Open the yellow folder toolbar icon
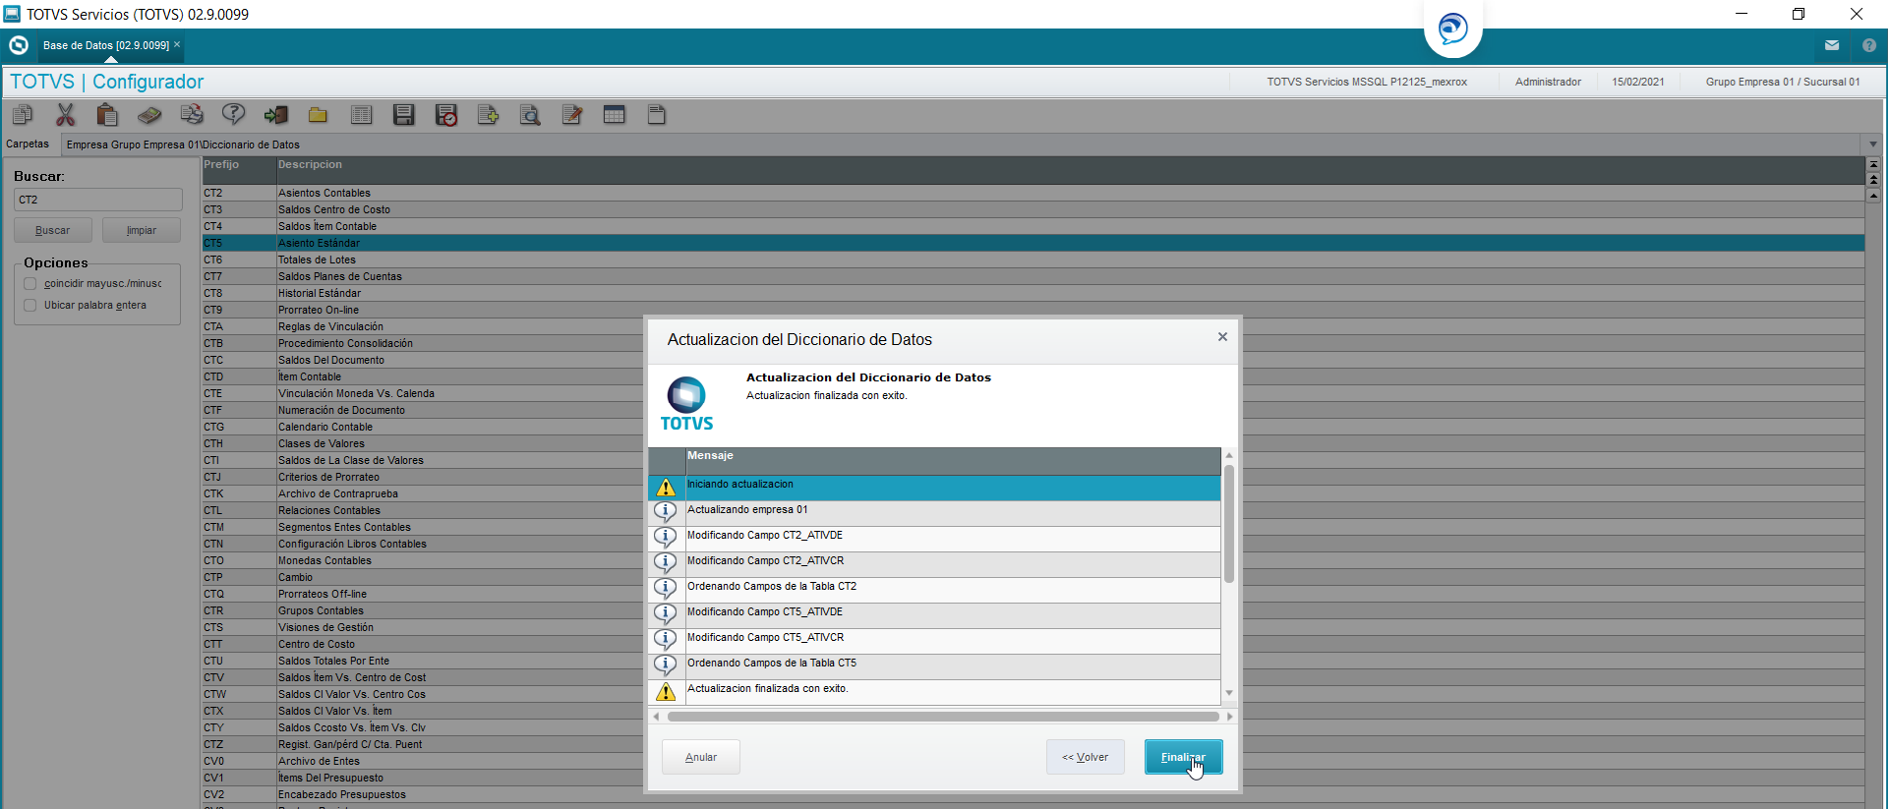 (x=318, y=115)
